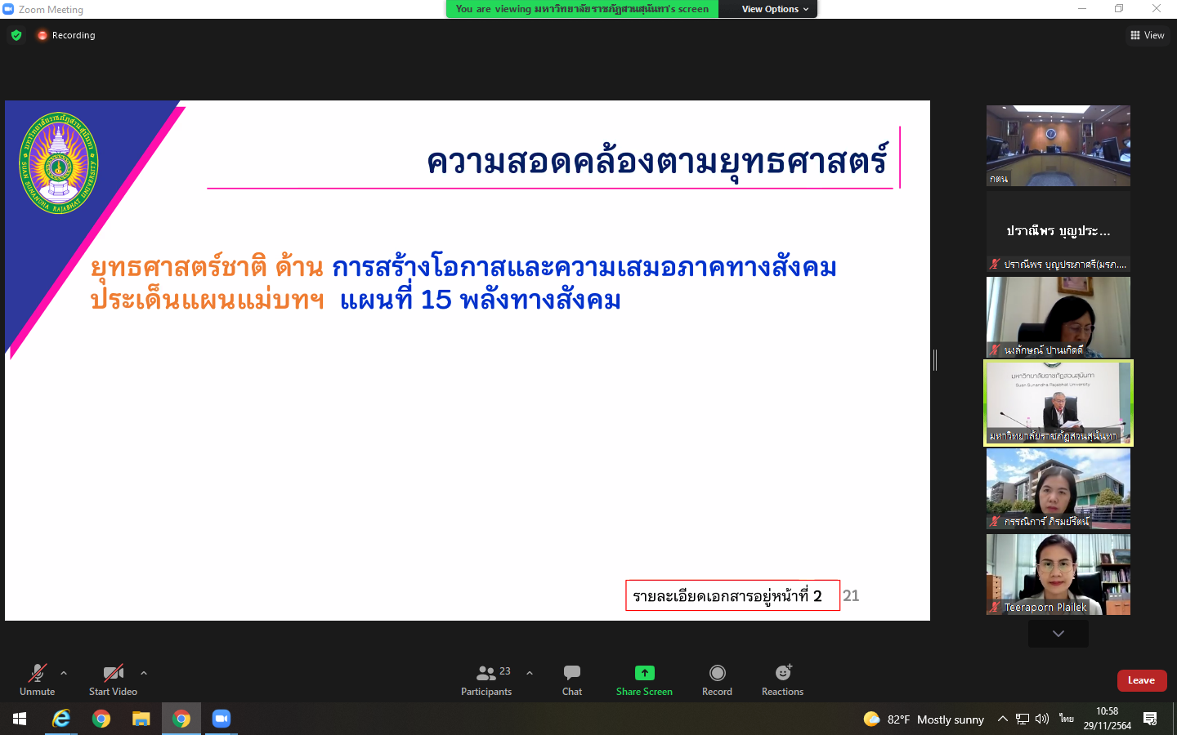Image resolution: width=1177 pixels, height=735 pixels.
Task: Expand the arrow next to Participants
Action: (x=530, y=673)
